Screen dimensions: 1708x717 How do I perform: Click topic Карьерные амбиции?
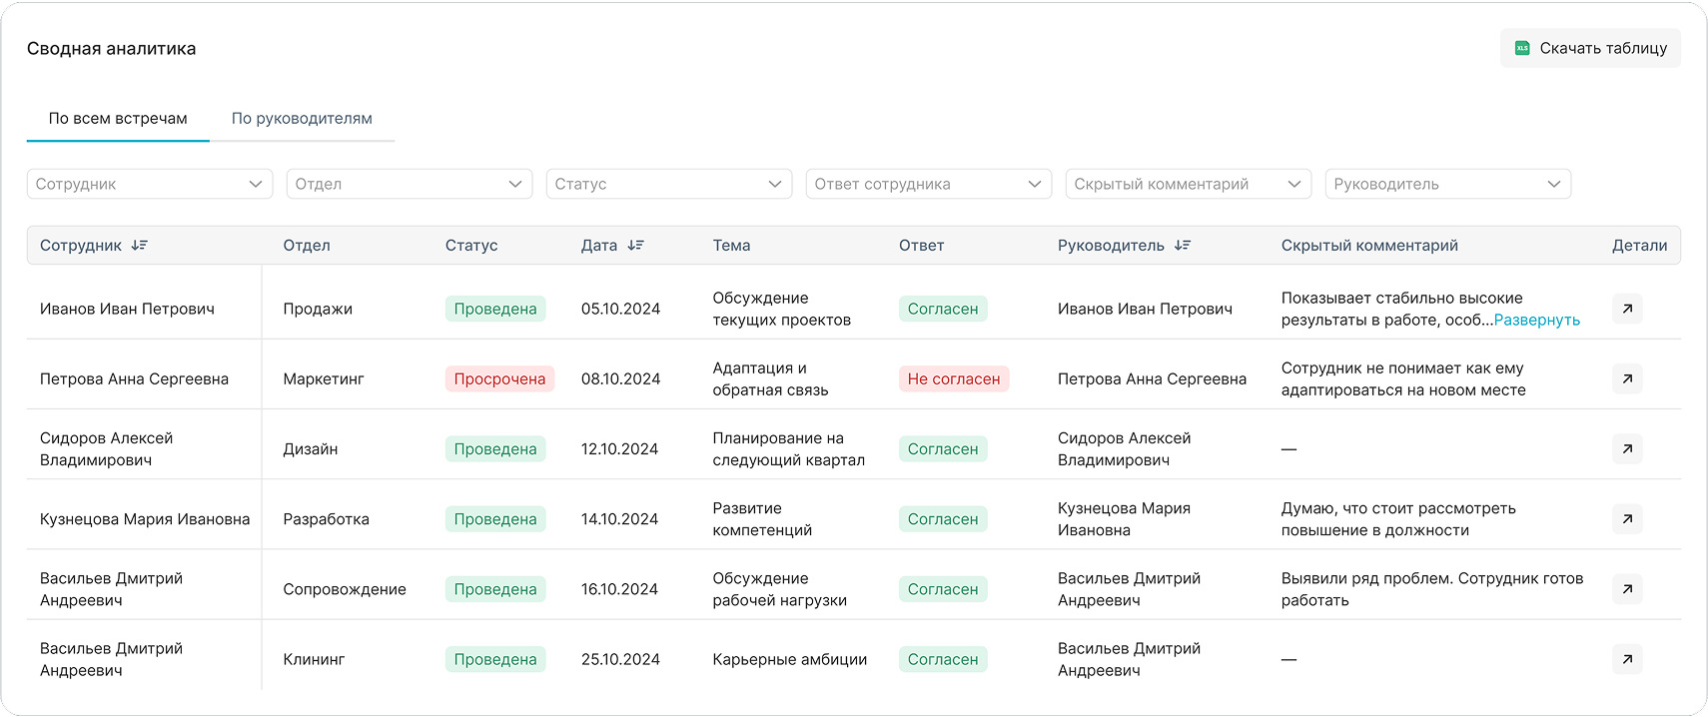(x=790, y=659)
